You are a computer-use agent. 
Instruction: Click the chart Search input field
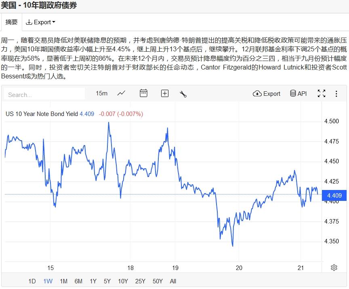point(44,95)
